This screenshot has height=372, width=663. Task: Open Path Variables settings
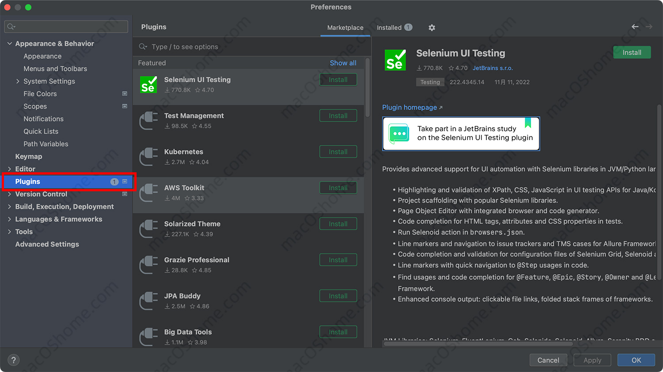(x=46, y=144)
